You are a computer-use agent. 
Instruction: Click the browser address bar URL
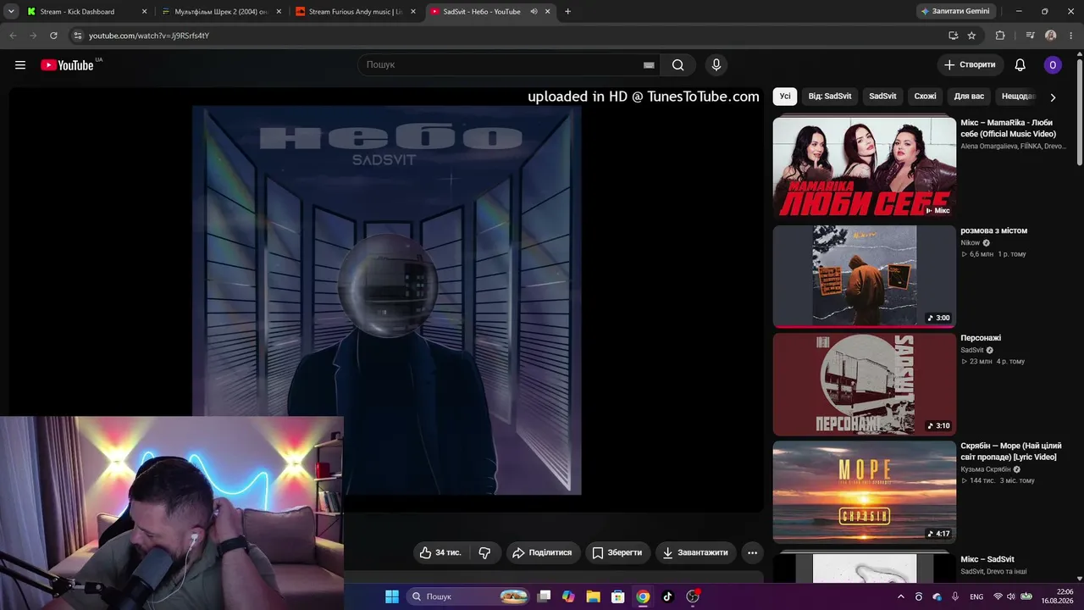click(149, 36)
